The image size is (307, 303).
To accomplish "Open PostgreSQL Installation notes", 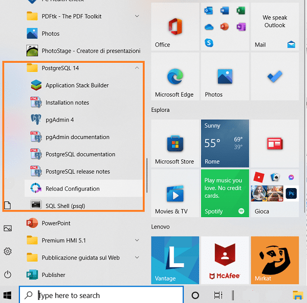I will [83, 103].
